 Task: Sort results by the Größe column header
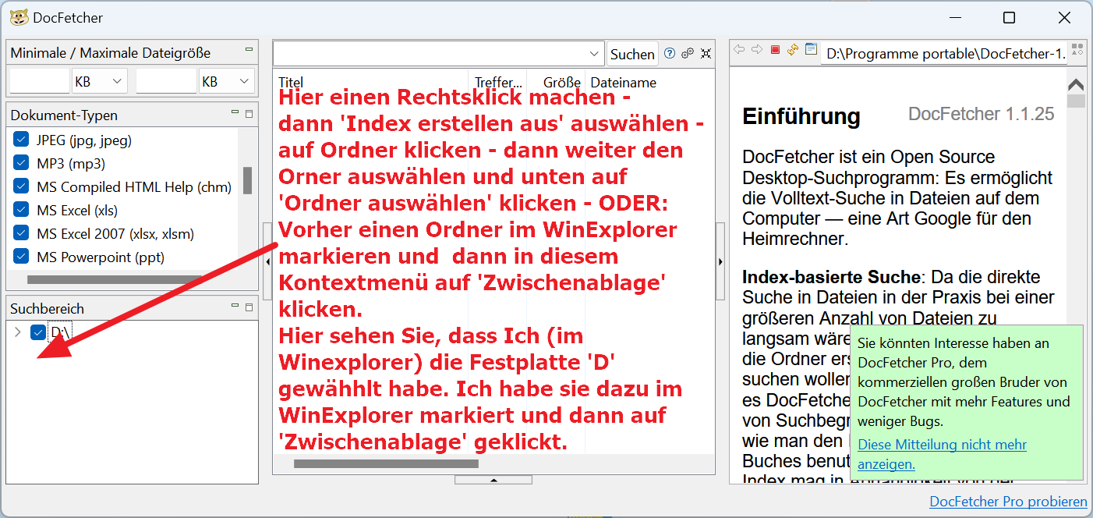tap(561, 82)
